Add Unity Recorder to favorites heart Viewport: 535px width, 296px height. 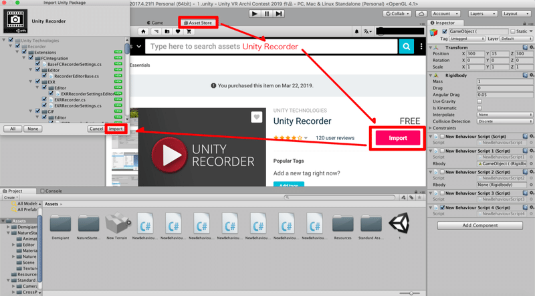257,117
